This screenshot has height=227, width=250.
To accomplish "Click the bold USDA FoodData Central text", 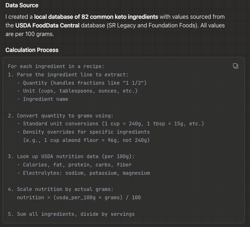I will 47,26.
